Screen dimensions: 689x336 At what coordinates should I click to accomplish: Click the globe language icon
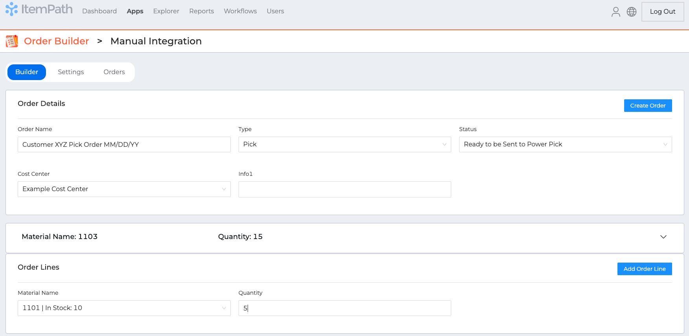pos(631,12)
